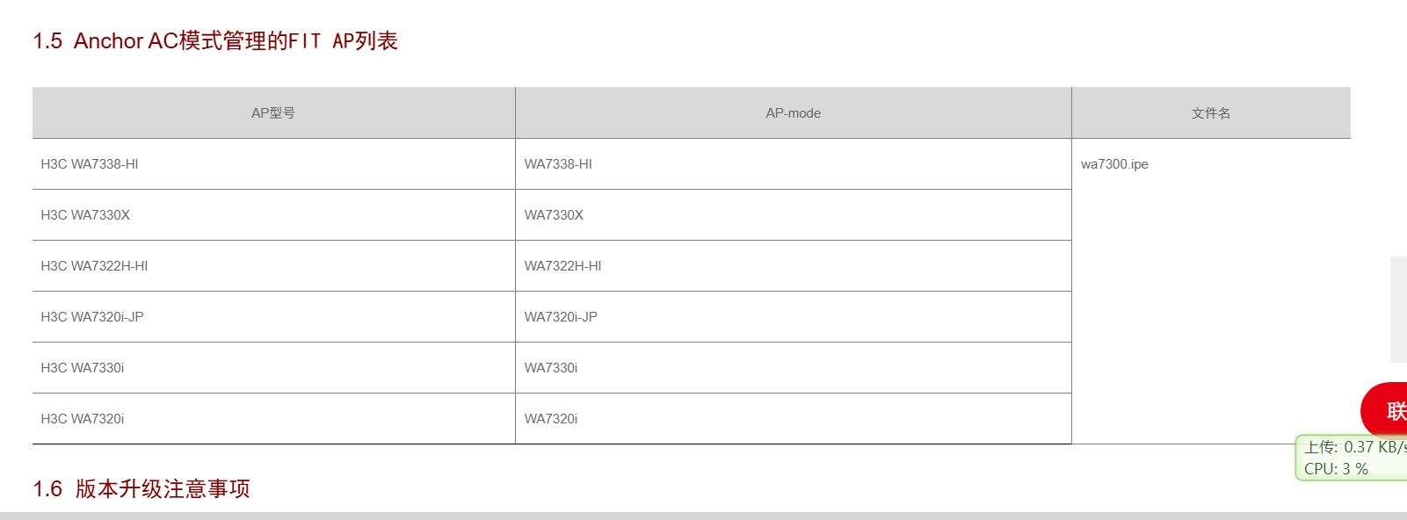
Task: Select the "H3C WA7320i-JP" model cell
Action: pos(92,317)
